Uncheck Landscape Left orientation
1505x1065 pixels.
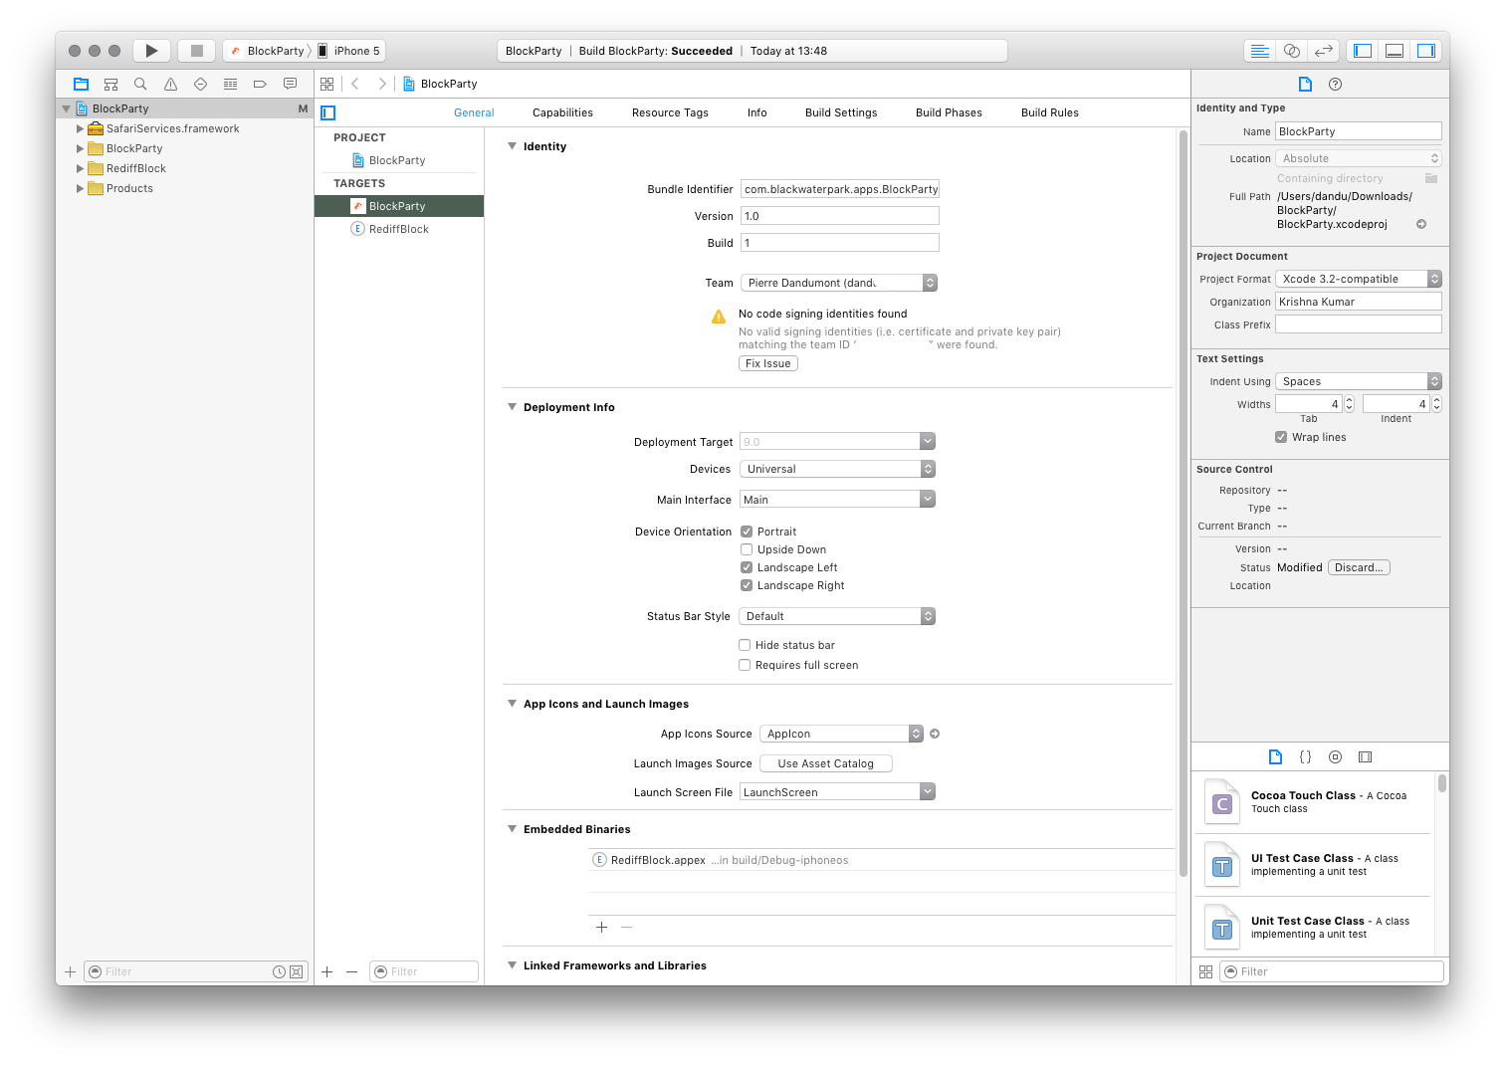747,567
